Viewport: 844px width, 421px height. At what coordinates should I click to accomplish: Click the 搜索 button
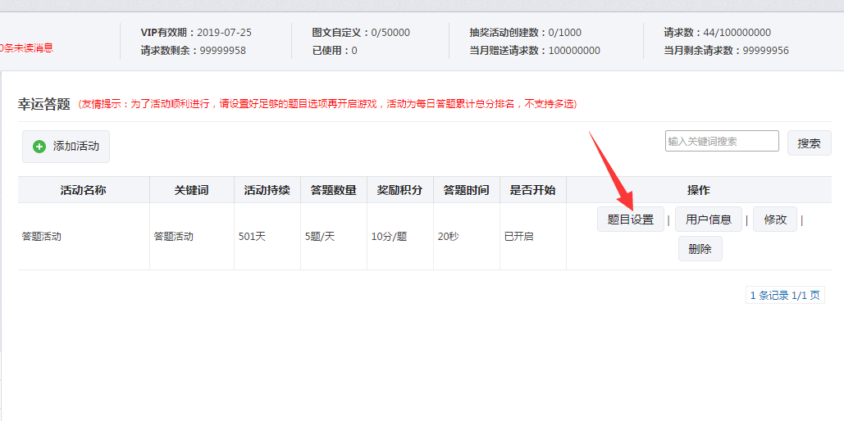coord(810,143)
